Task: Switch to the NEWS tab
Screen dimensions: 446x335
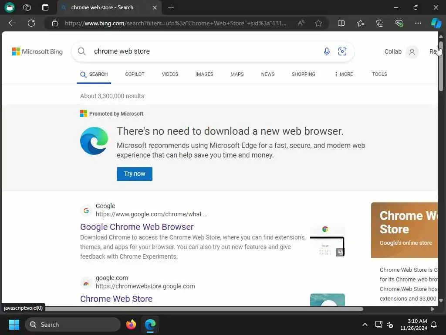Action: (268, 74)
